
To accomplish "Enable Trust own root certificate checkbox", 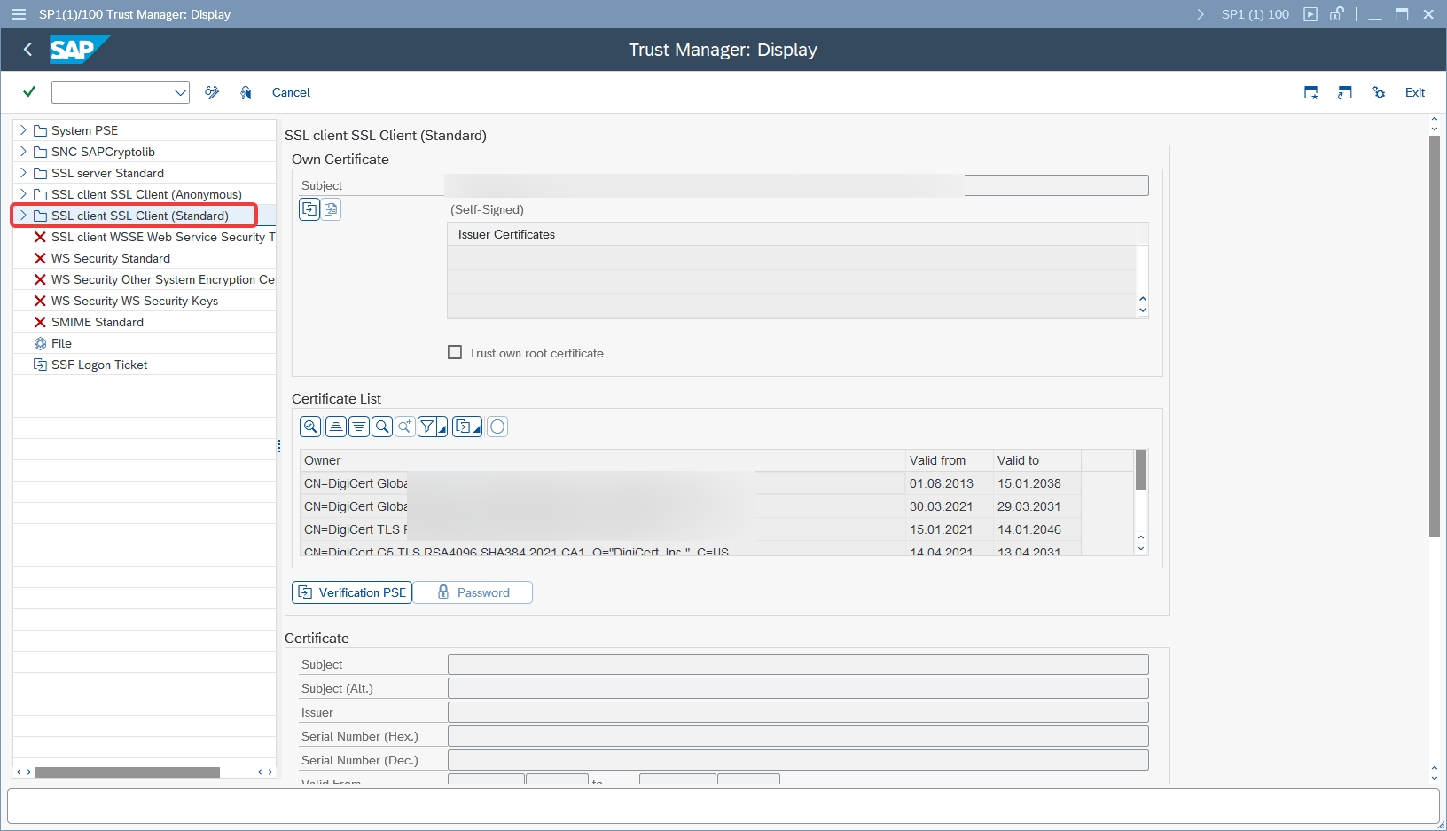I will (x=455, y=352).
